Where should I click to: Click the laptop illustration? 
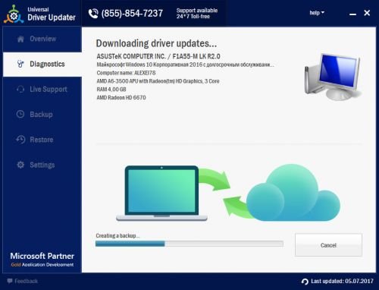point(161,193)
